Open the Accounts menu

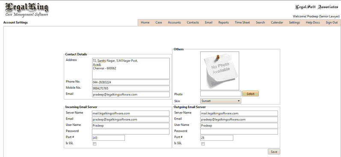click(174, 23)
